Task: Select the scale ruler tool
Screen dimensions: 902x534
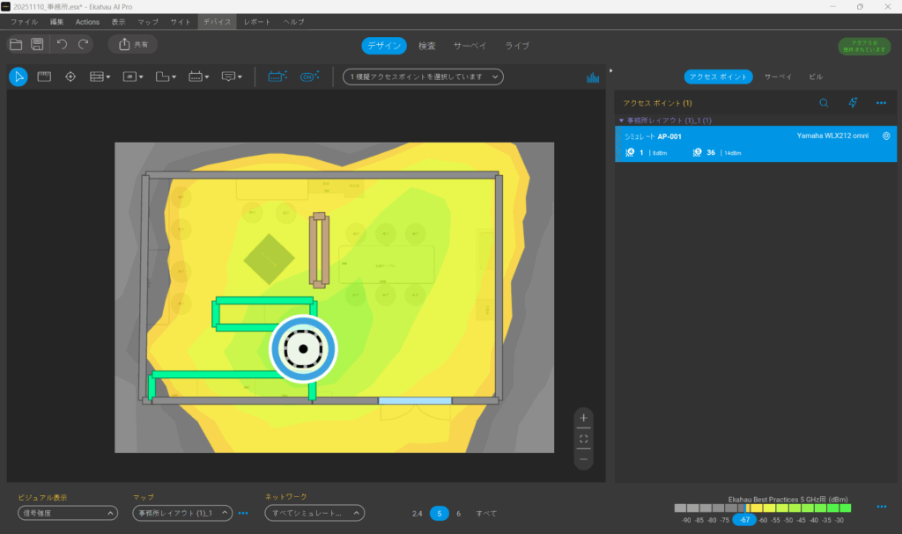Action: [x=44, y=77]
